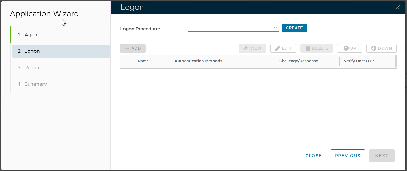Click the pencil icon on the EDIT button
407x171 pixels.
(x=278, y=48)
